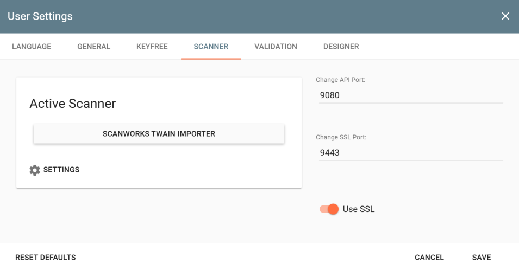Click the gear icon beside SETTINGS

35,170
